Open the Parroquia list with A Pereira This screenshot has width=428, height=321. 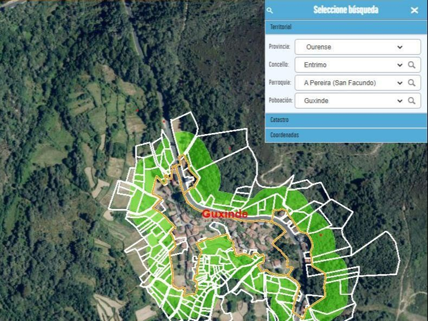coord(400,83)
